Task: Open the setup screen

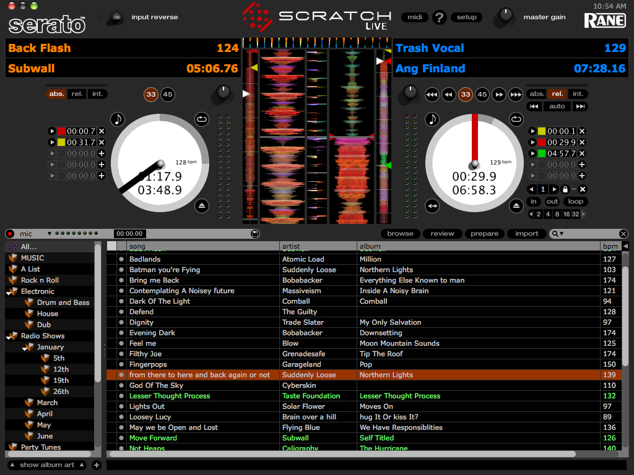Action: (467, 17)
